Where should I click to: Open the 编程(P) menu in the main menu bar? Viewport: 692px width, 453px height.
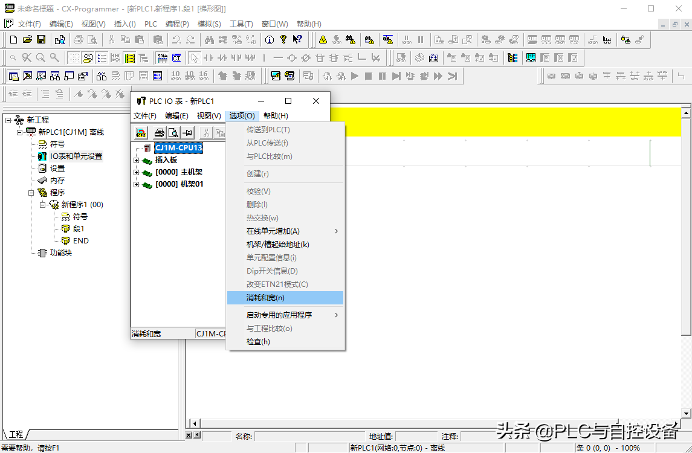[177, 24]
